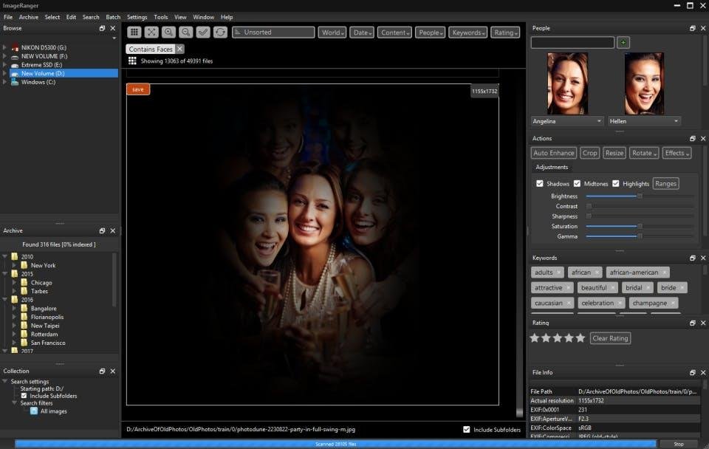Toggle Include Subfolders below the image
709x449 pixels.
click(466, 429)
